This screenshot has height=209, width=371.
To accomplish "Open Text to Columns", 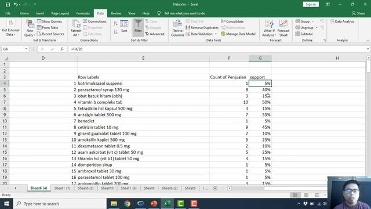I will point(177,28).
